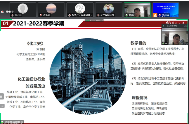Click mic icon next to 化工学院徐玉
The image size is (189, 124).
click(x=98, y=15)
